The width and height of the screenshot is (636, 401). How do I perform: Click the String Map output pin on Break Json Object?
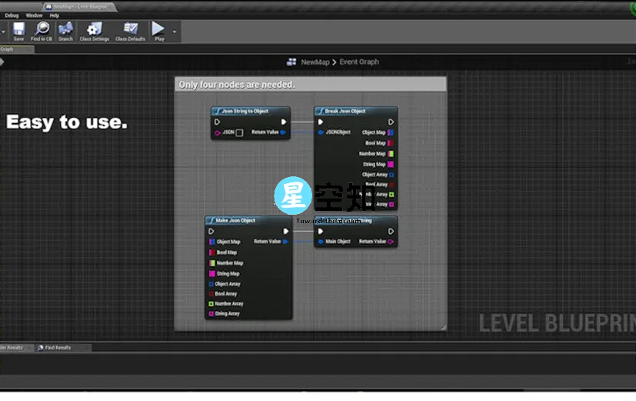[391, 164]
